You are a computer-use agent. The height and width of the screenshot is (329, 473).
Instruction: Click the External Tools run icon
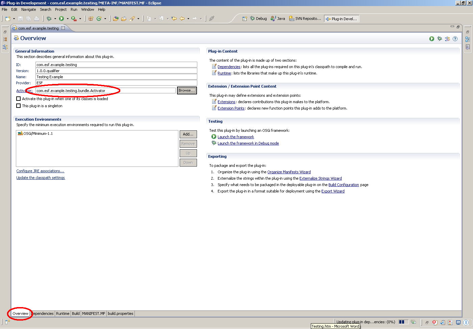coord(74,19)
